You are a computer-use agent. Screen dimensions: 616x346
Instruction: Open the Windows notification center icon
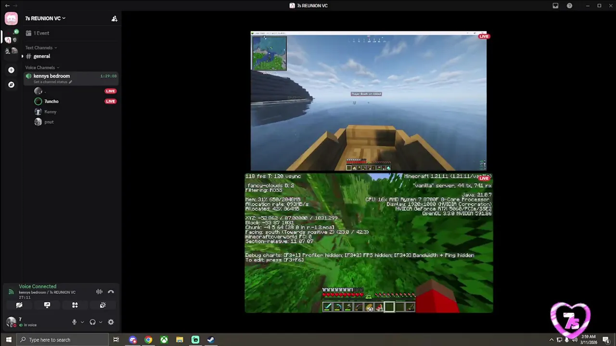tap(606, 340)
